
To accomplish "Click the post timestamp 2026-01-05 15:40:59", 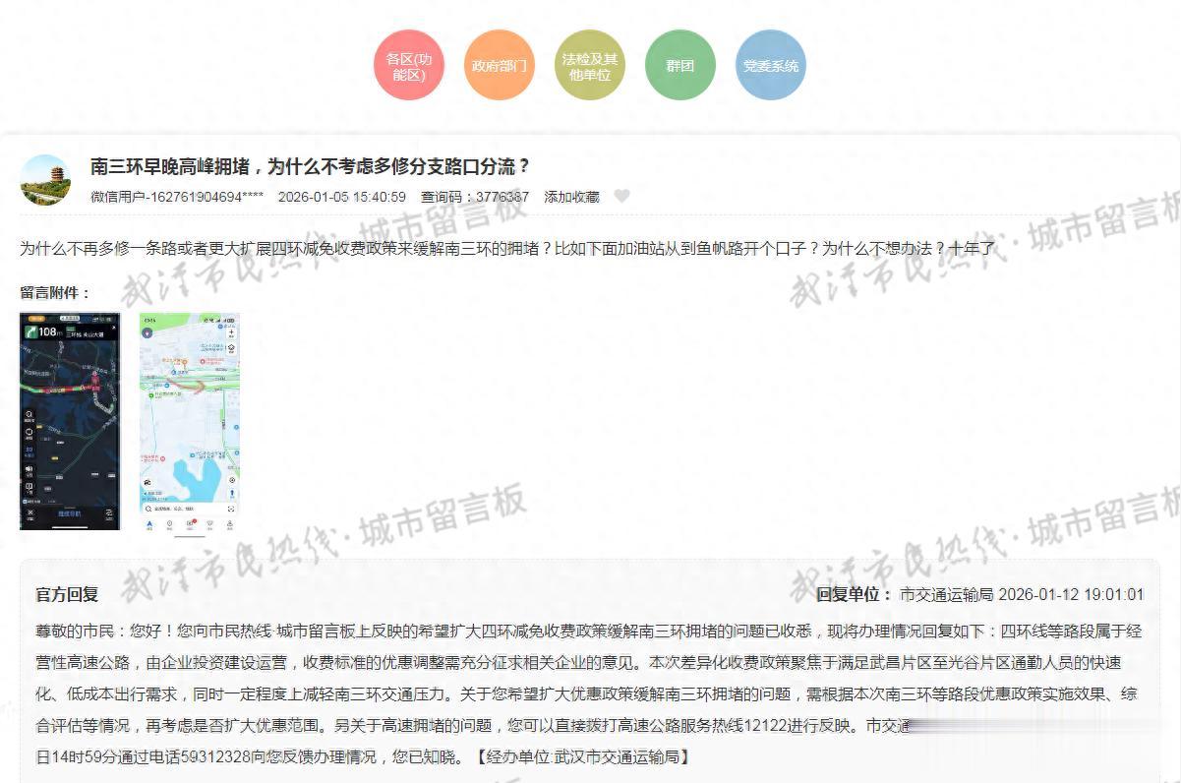I will click(x=342, y=197).
